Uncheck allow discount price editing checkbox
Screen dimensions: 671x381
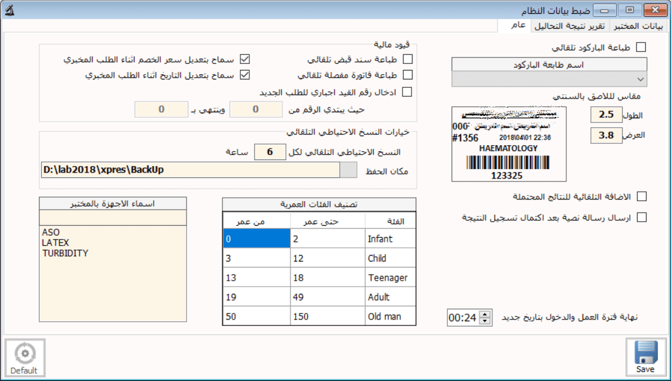coord(244,59)
